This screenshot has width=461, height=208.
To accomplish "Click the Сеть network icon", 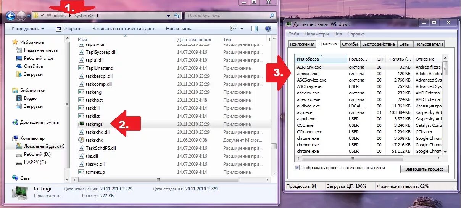I will (x=15, y=178).
